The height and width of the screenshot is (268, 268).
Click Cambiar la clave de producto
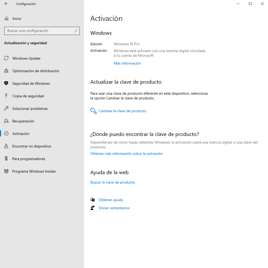click(x=122, y=111)
